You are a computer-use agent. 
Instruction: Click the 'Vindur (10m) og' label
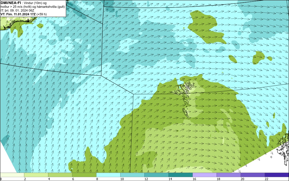coord(35,3)
